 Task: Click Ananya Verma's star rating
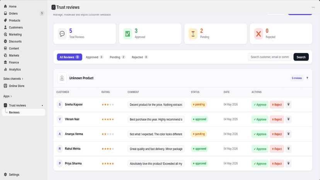tap(108, 134)
